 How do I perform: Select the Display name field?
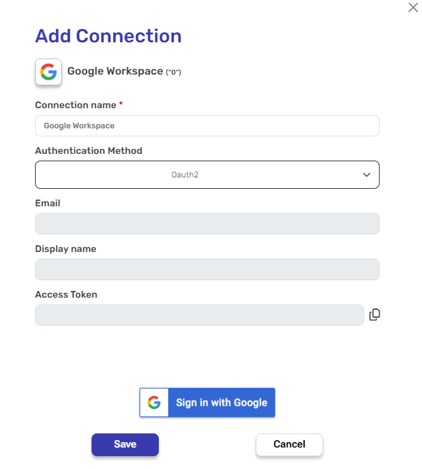tap(207, 269)
